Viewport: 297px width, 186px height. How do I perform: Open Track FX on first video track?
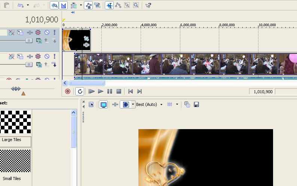coord(30,33)
